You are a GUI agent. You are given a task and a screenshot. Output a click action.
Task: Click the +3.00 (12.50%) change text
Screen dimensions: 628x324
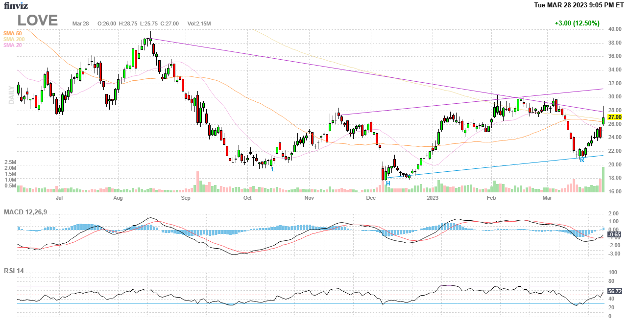coord(577,23)
